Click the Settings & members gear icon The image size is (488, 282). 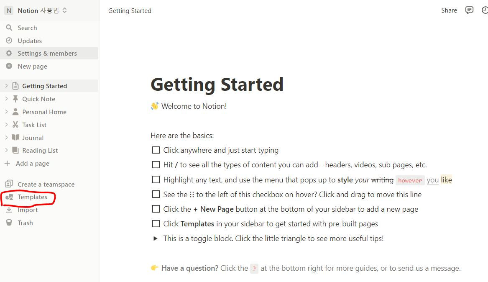coord(9,53)
